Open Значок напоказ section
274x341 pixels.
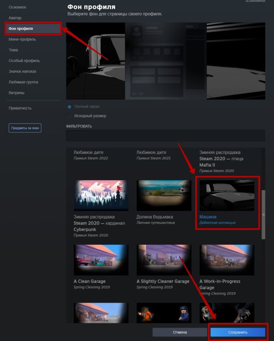click(22, 71)
